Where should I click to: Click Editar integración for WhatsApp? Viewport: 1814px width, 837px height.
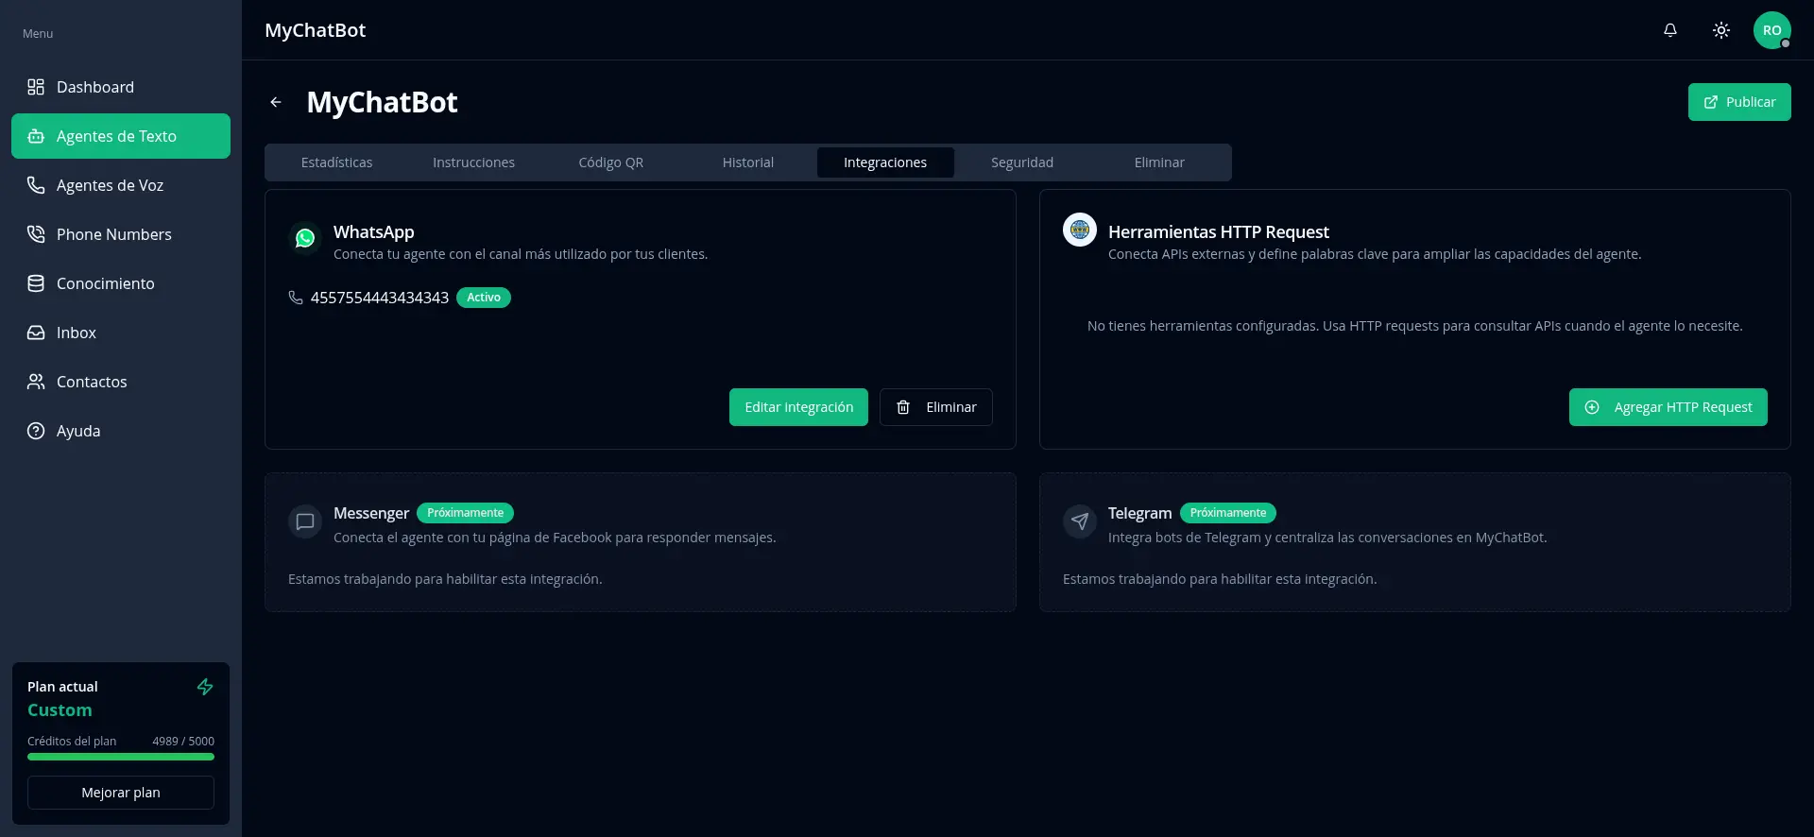click(x=798, y=407)
